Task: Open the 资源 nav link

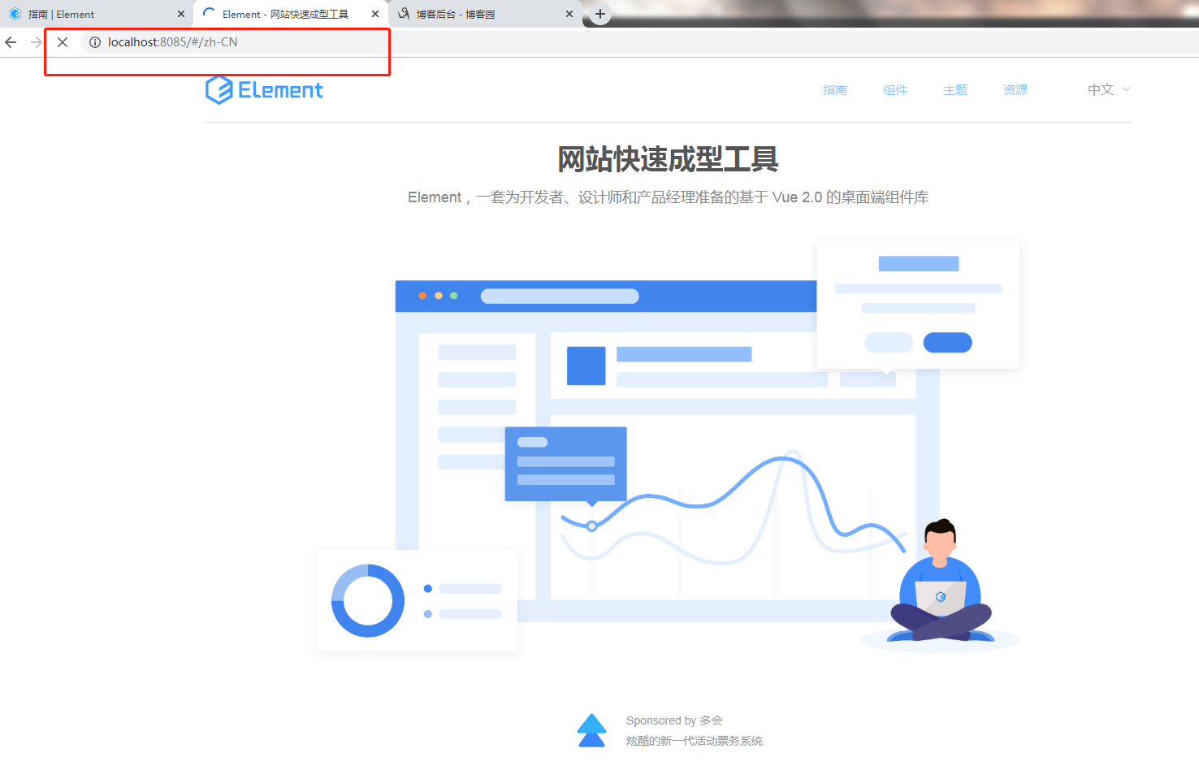Action: [1015, 89]
